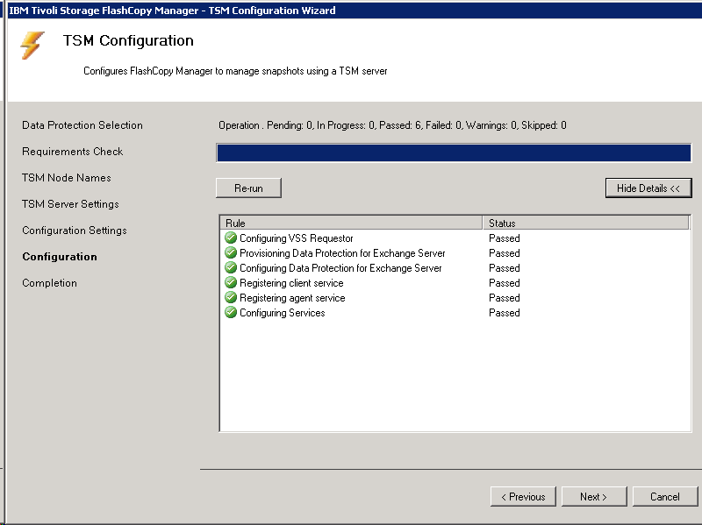Select the Completion step in sidebar
The height and width of the screenshot is (525, 702).
(x=49, y=283)
